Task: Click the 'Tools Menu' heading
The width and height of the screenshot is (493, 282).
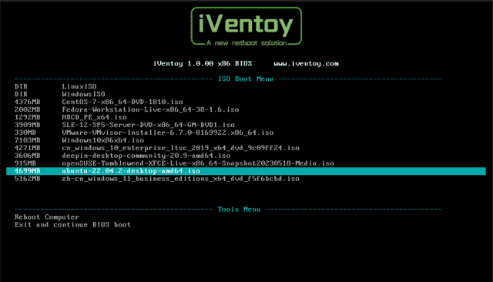Action: 239,210
